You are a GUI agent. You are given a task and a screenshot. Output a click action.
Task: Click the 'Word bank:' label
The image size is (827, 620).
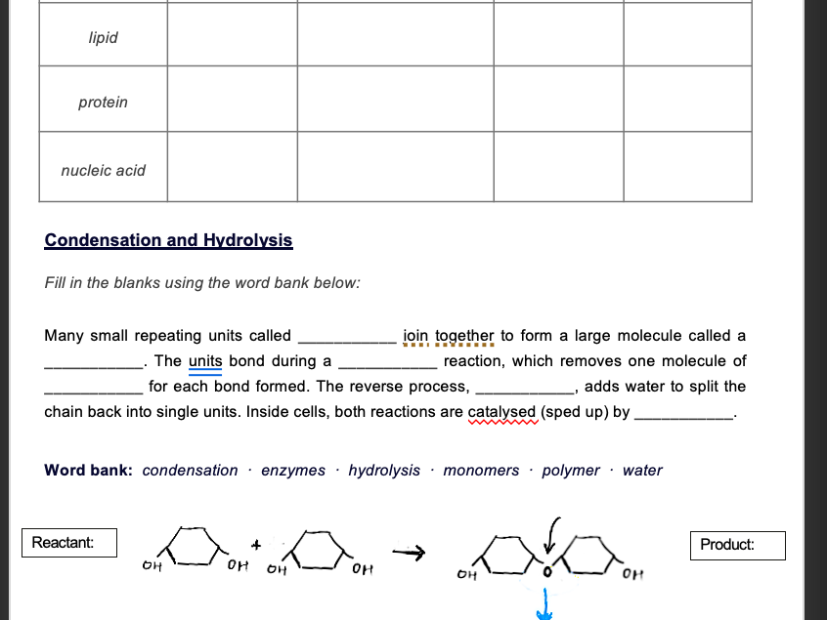click(88, 470)
